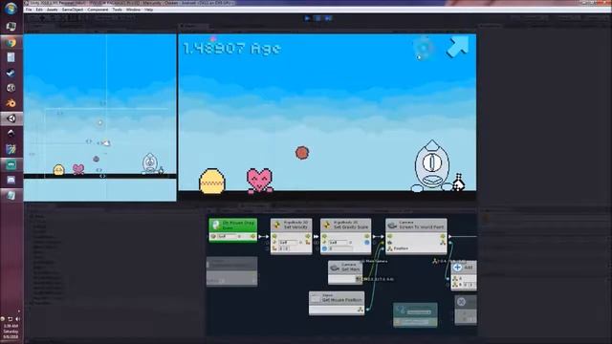612x344 pixels.
Task: Click the red ball in game view
Action: coord(302,153)
